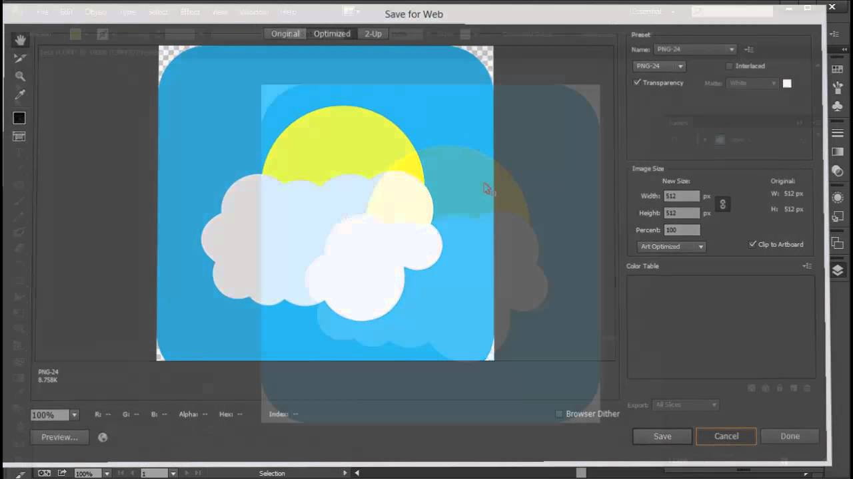Open the preset Name dropdown
853x479 pixels.
(x=695, y=49)
